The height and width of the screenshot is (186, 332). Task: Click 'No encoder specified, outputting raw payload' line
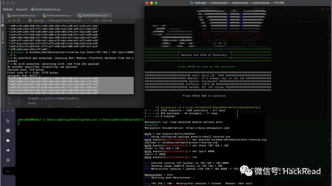pyautogui.click(x=42, y=67)
